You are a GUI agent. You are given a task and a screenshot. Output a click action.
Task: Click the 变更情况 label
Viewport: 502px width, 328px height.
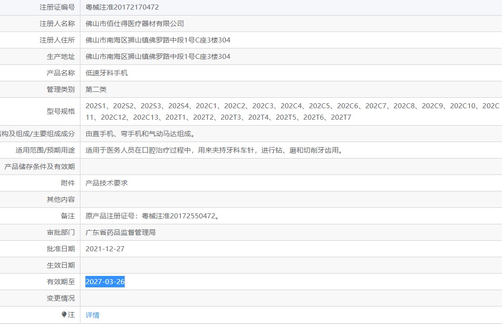click(x=60, y=298)
